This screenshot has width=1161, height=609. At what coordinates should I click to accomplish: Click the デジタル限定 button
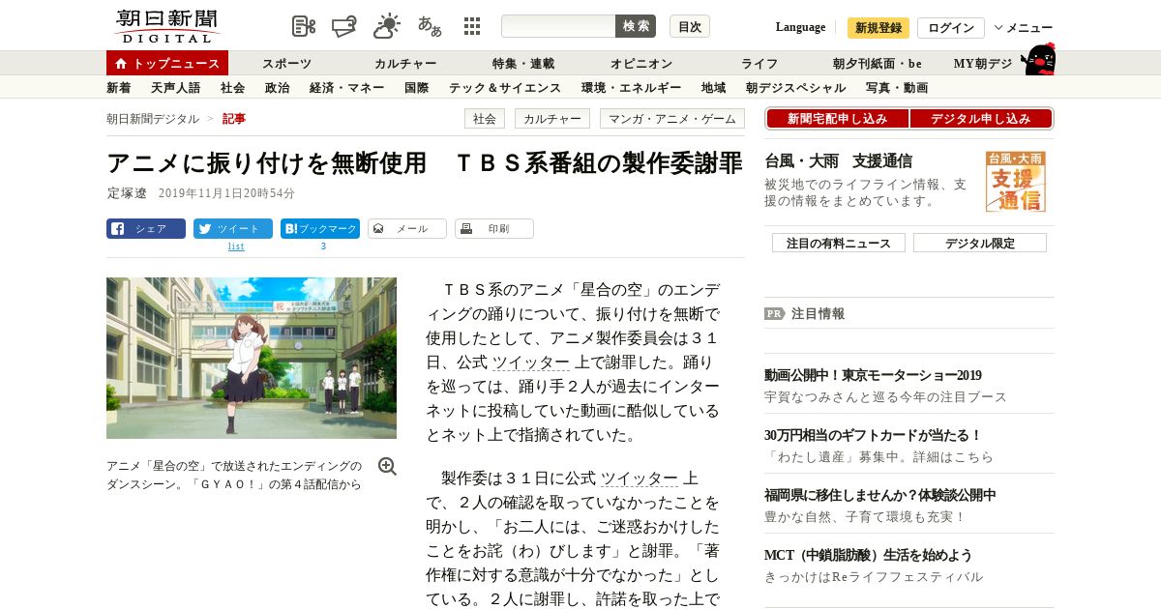[x=980, y=243]
